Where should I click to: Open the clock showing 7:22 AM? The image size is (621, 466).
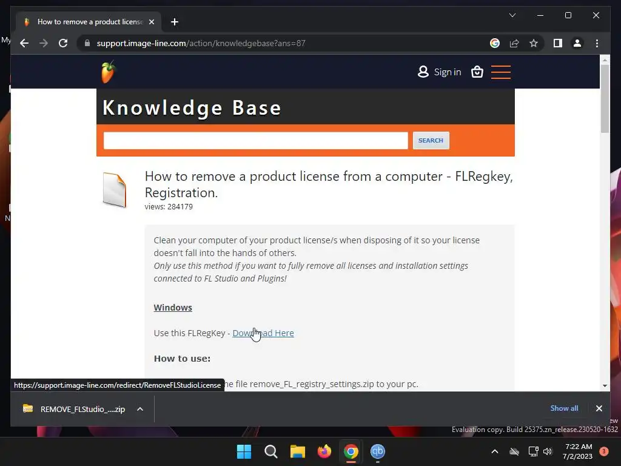pos(578,451)
